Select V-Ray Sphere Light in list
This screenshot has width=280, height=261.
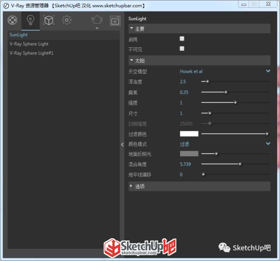point(63,44)
